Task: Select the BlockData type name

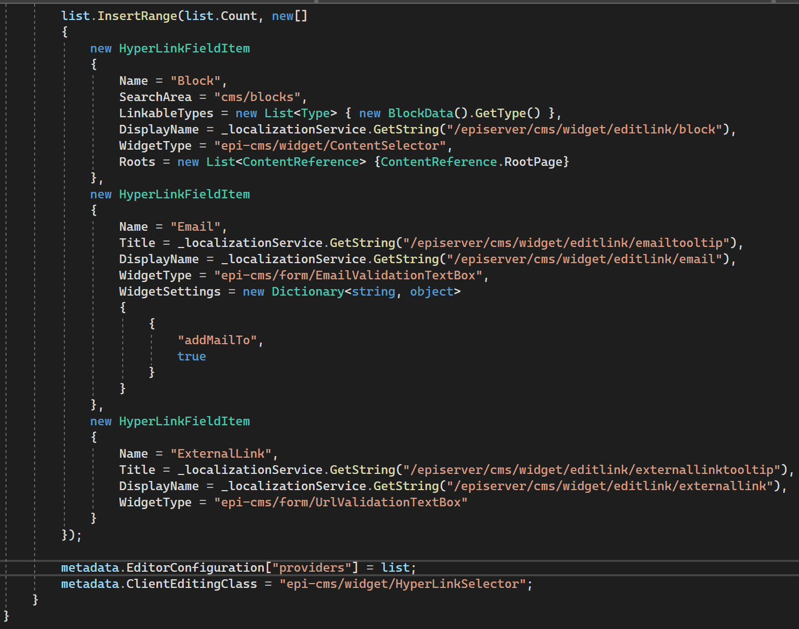Action: (421, 113)
